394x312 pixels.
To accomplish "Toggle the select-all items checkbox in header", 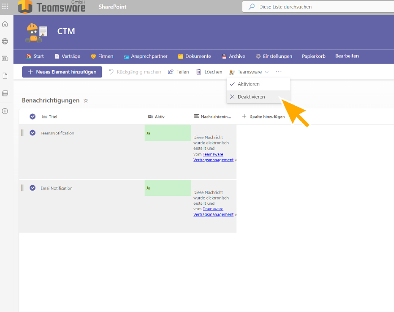I will 32,117.
